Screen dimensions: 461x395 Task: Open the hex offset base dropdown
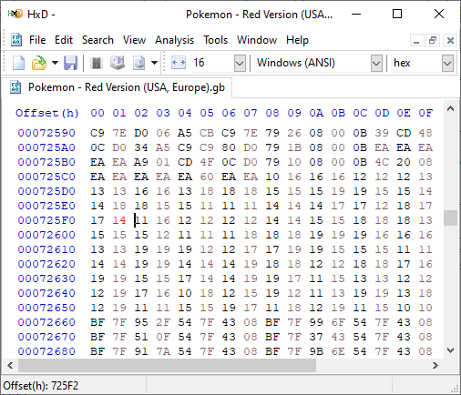(x=447, y=63)
